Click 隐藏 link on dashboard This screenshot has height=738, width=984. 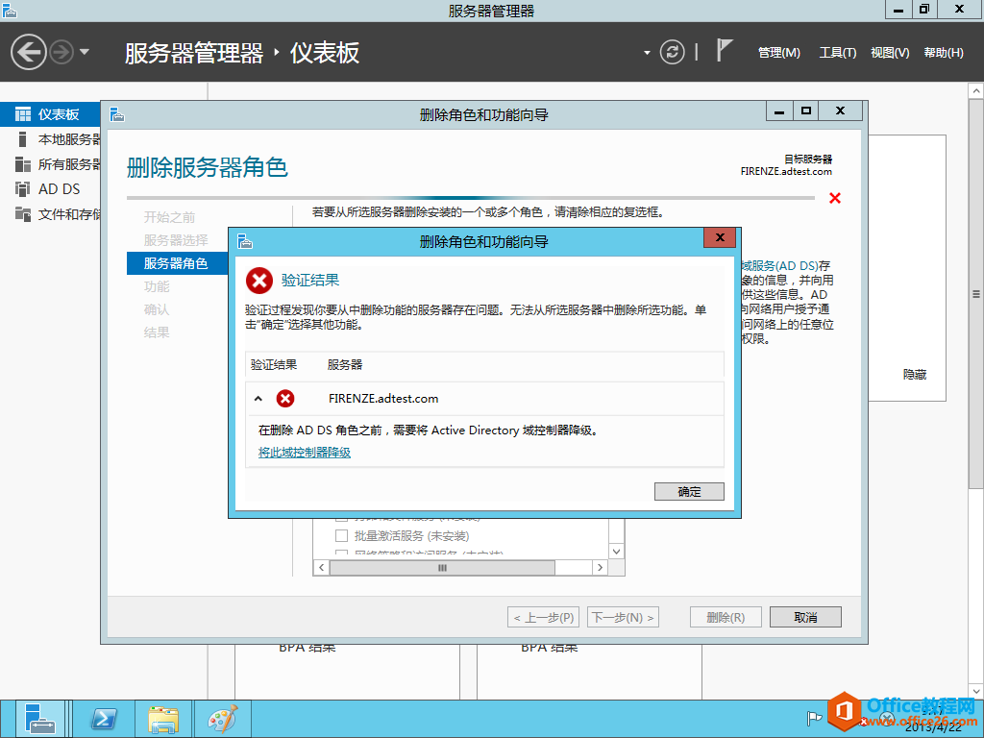click(915, 375)
